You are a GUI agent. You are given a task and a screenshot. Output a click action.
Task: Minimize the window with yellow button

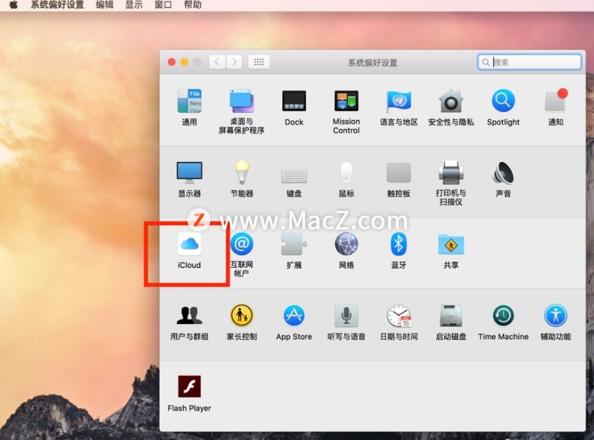[185, 62]
